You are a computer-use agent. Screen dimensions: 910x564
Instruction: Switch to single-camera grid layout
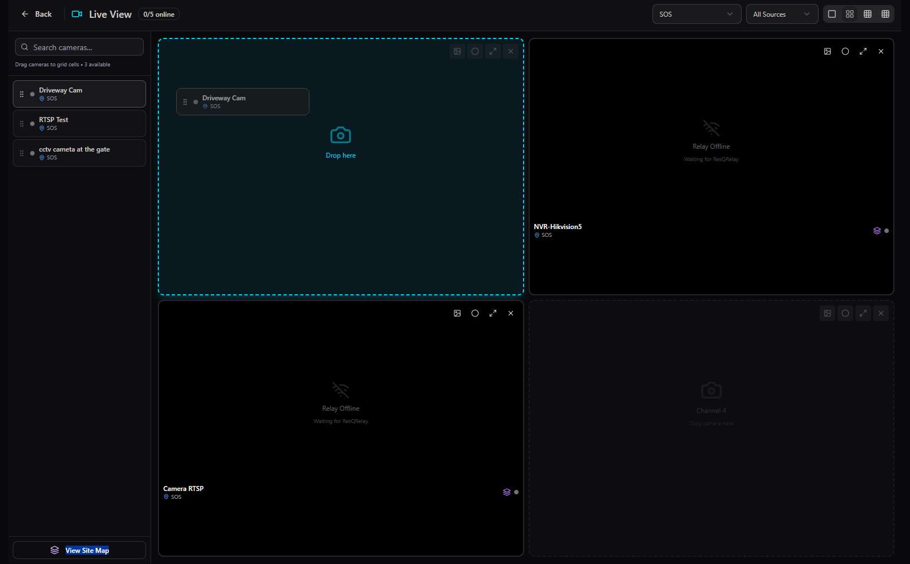click(x=832, y=14)
